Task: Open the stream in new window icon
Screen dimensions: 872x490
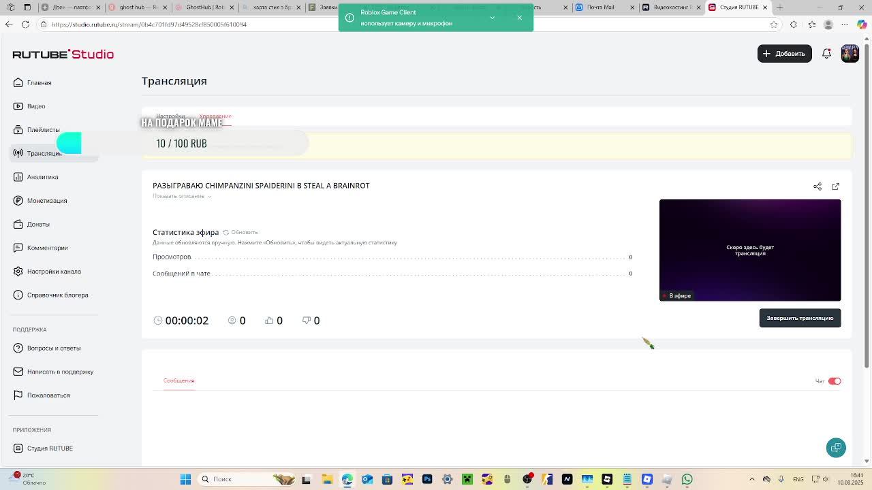Action: point(835,186)
